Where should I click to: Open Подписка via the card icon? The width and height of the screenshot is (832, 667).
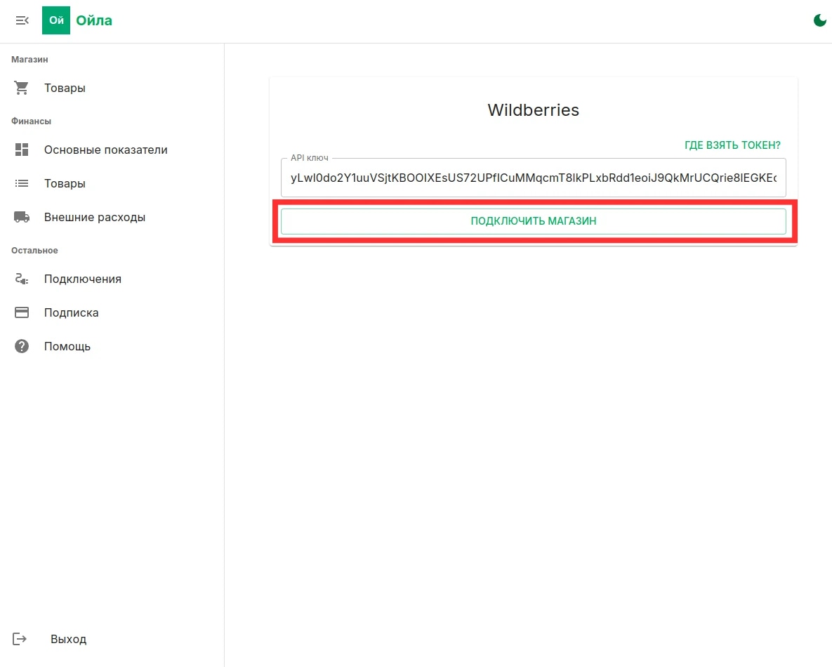pos(22,312)
